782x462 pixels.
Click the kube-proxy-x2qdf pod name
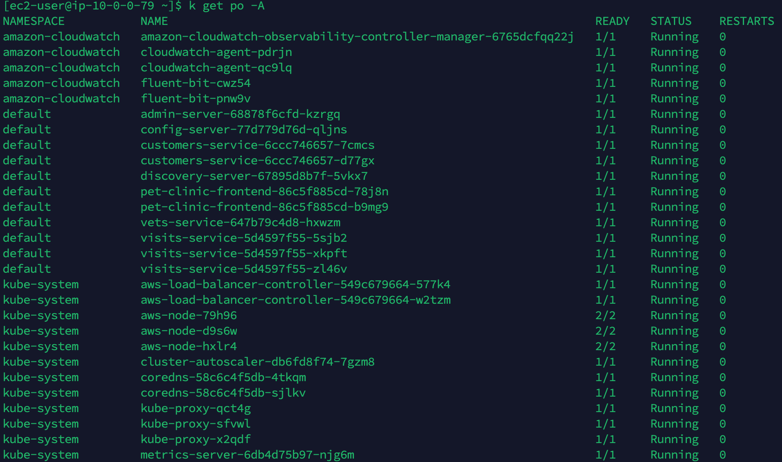coord(195,439)
